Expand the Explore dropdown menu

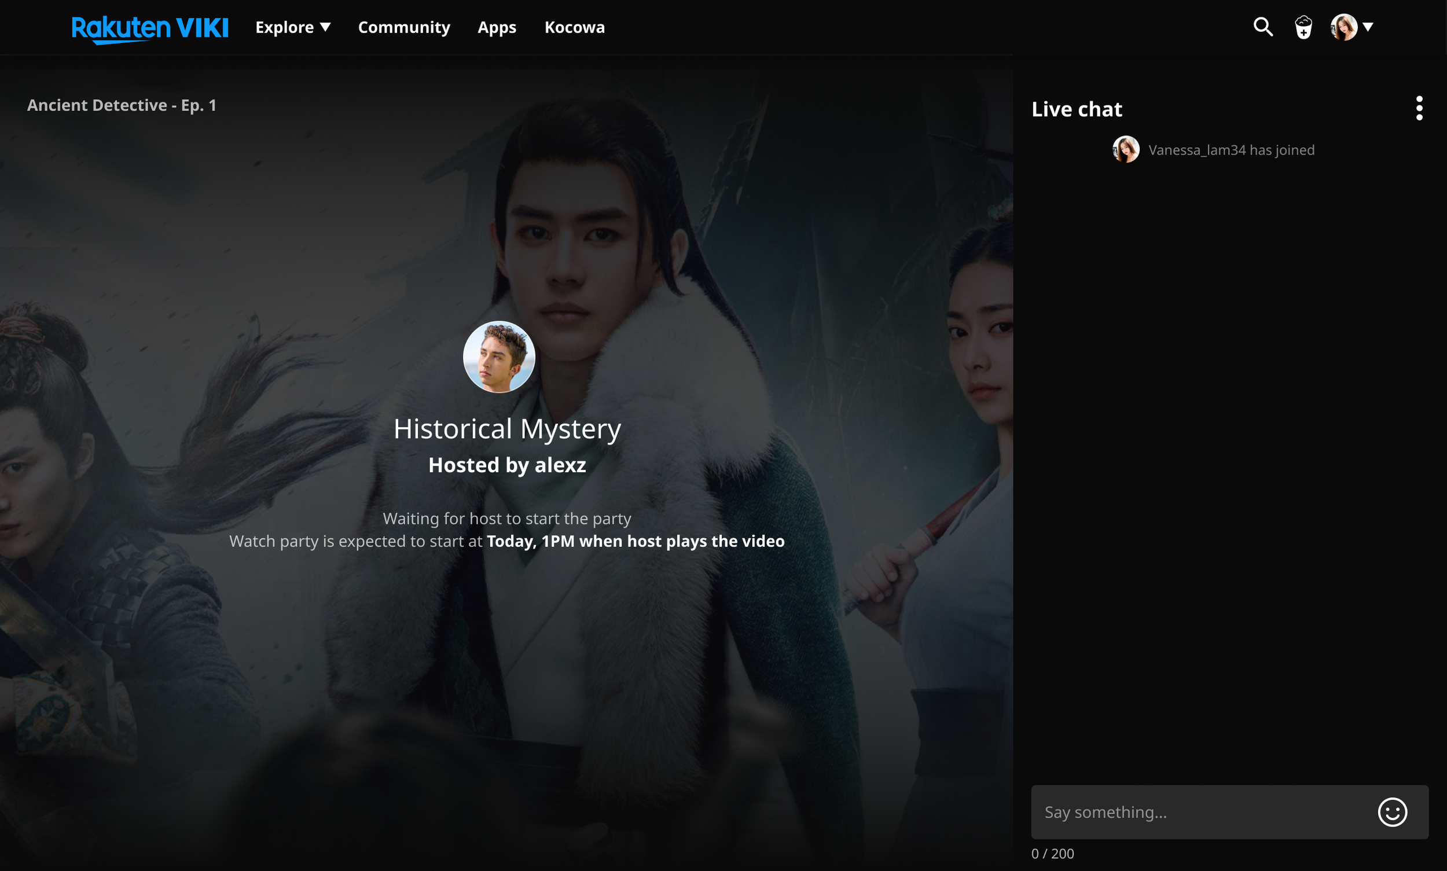[x=293, y=27]
